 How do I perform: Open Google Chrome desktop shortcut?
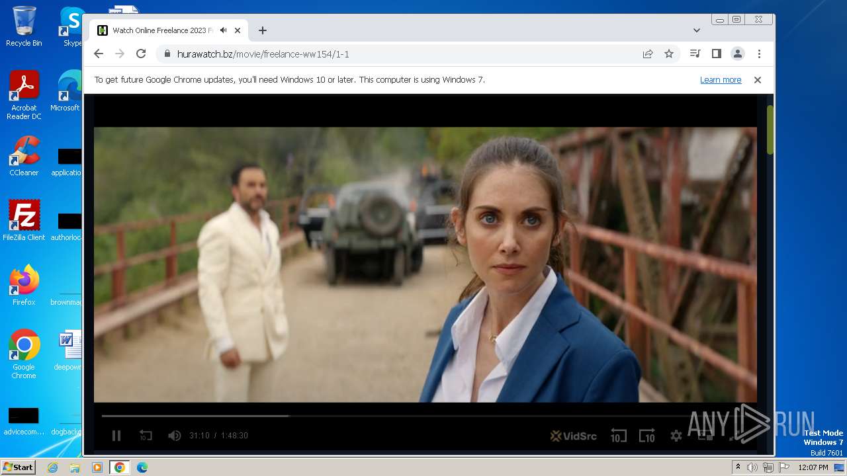[24, 354]
